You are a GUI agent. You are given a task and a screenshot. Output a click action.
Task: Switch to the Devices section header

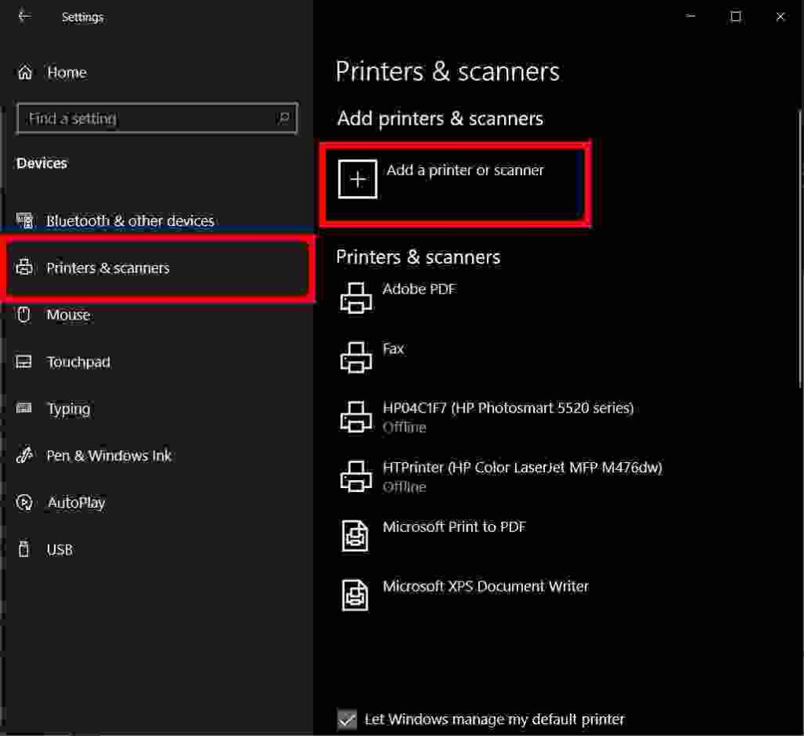coord(42,163)
